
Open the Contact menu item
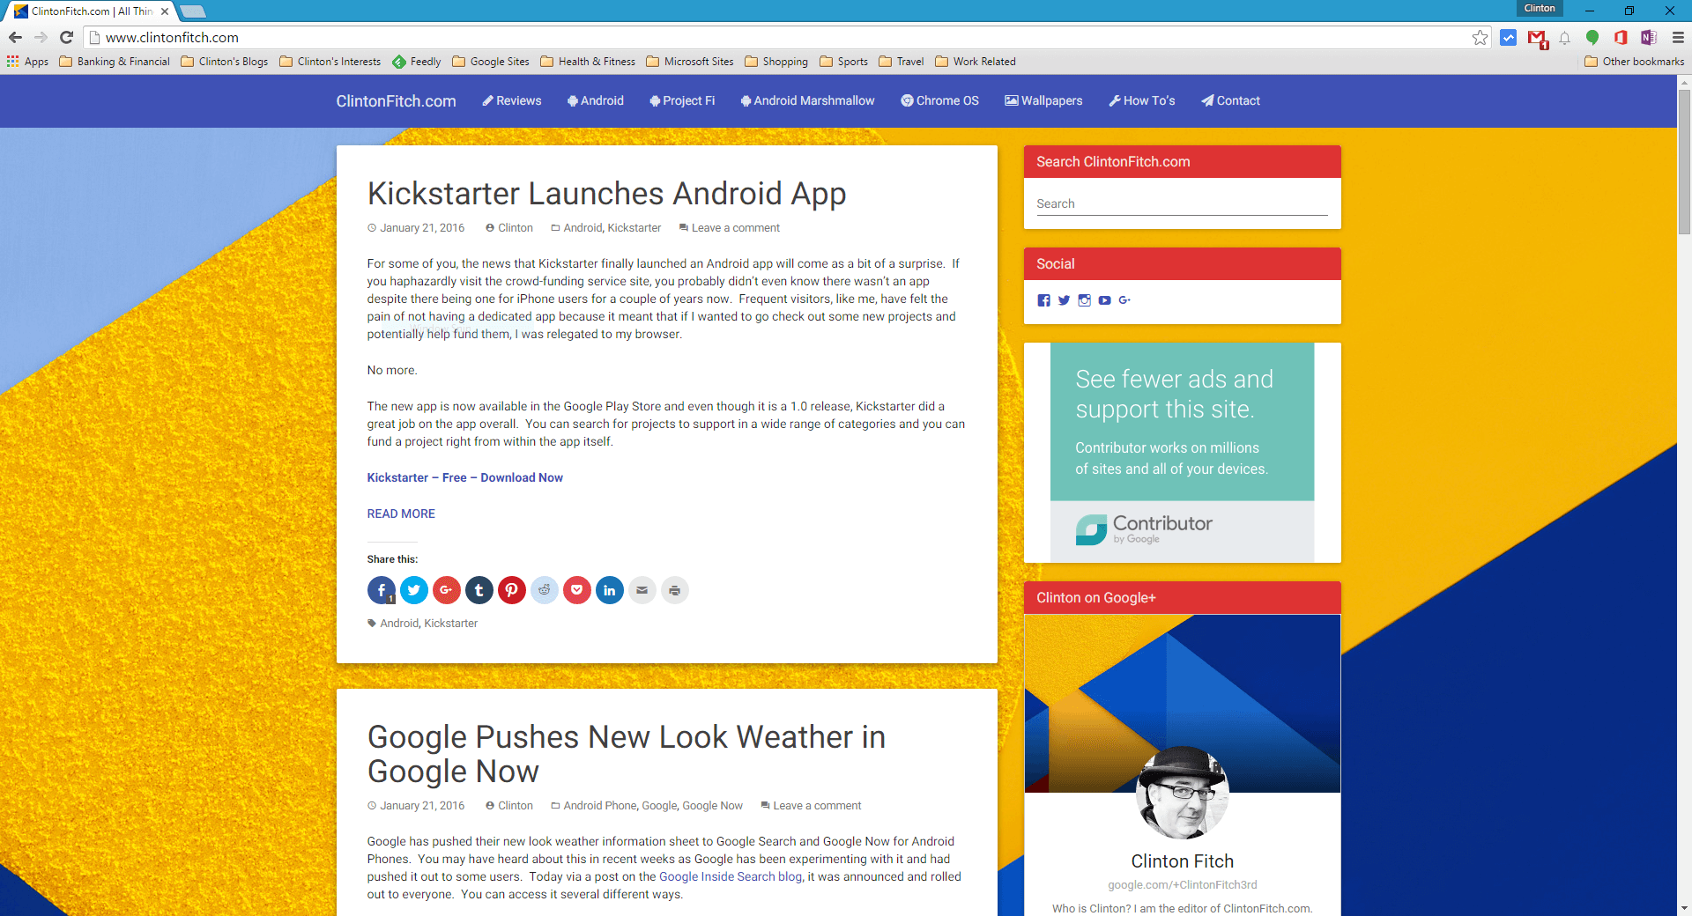[x=1231, y=100]
